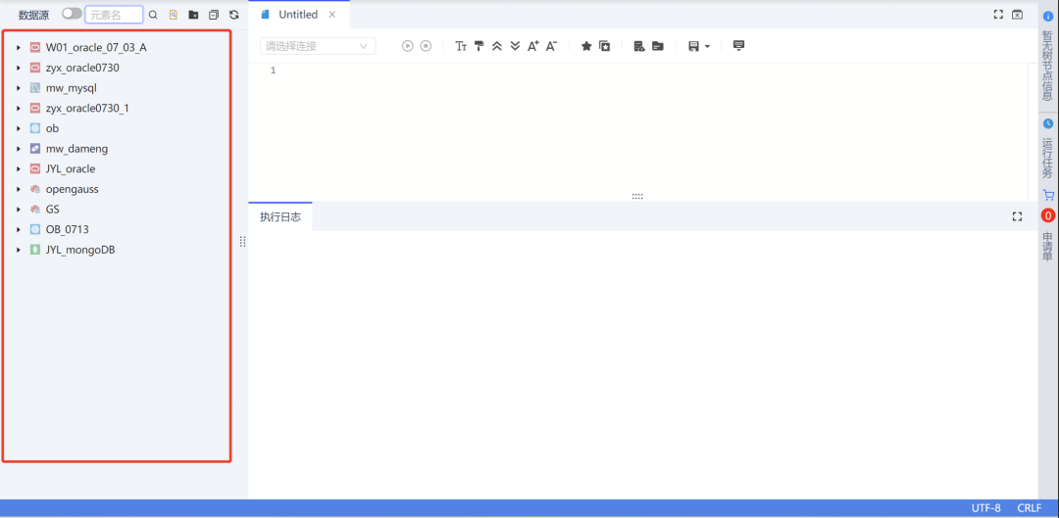
Task: Open the dropdown arrow beside the save icon
Action: click(x=706, y=47)
